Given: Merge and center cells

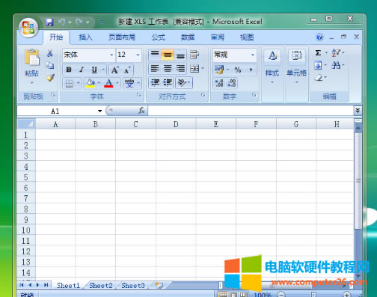Looking at the screenshot, I should pyautogui.click(x=194, y=69).
